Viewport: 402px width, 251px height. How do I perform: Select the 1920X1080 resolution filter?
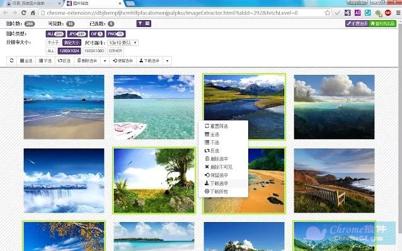pyautogui.click(x=94, y=51)
